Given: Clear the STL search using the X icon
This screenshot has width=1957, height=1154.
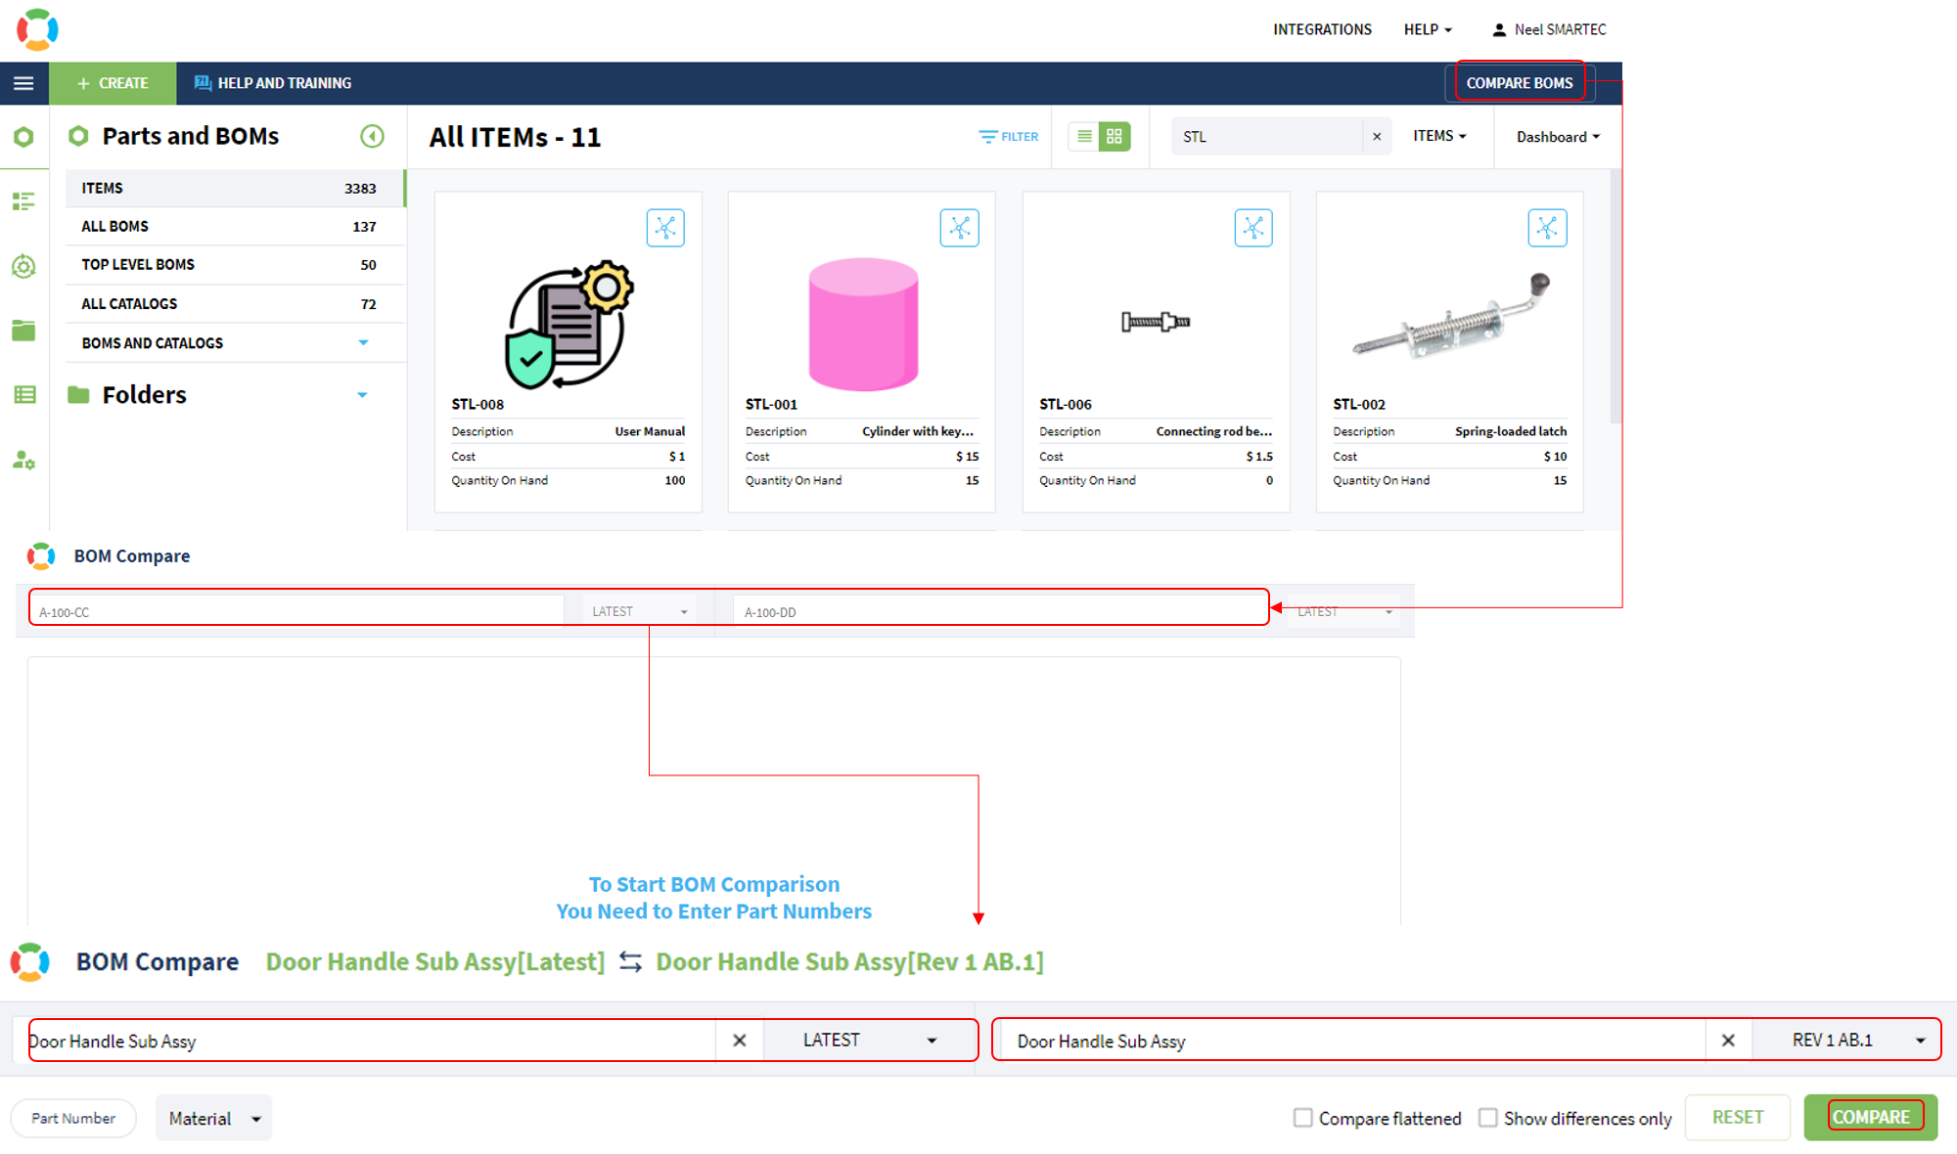Looking at the screenshot, I should coord(1377,136).
